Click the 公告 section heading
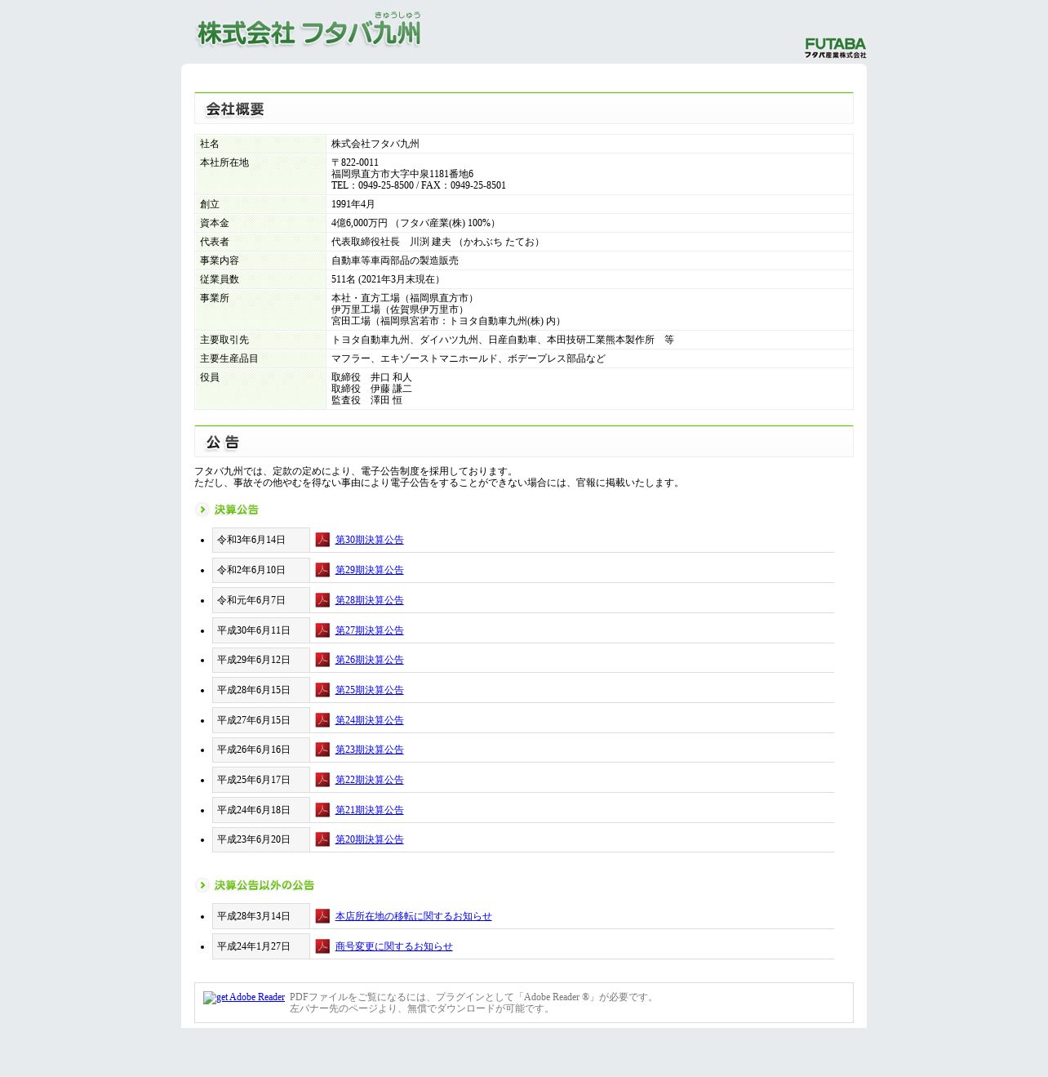 point(223,443)
